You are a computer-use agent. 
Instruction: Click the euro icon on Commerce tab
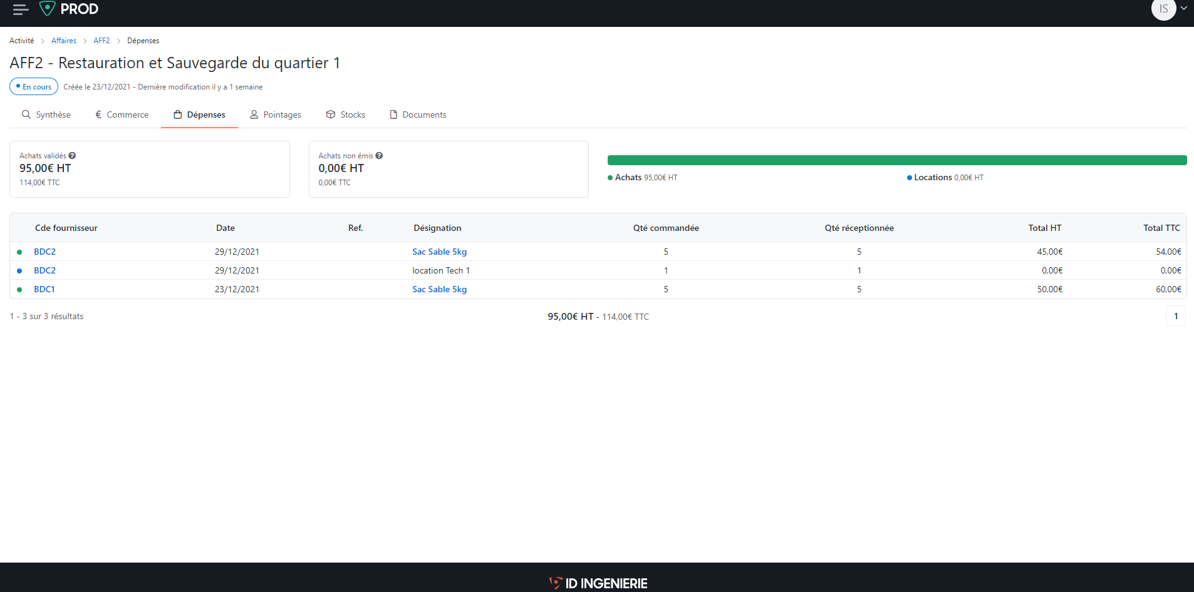(x=98, y=115)
